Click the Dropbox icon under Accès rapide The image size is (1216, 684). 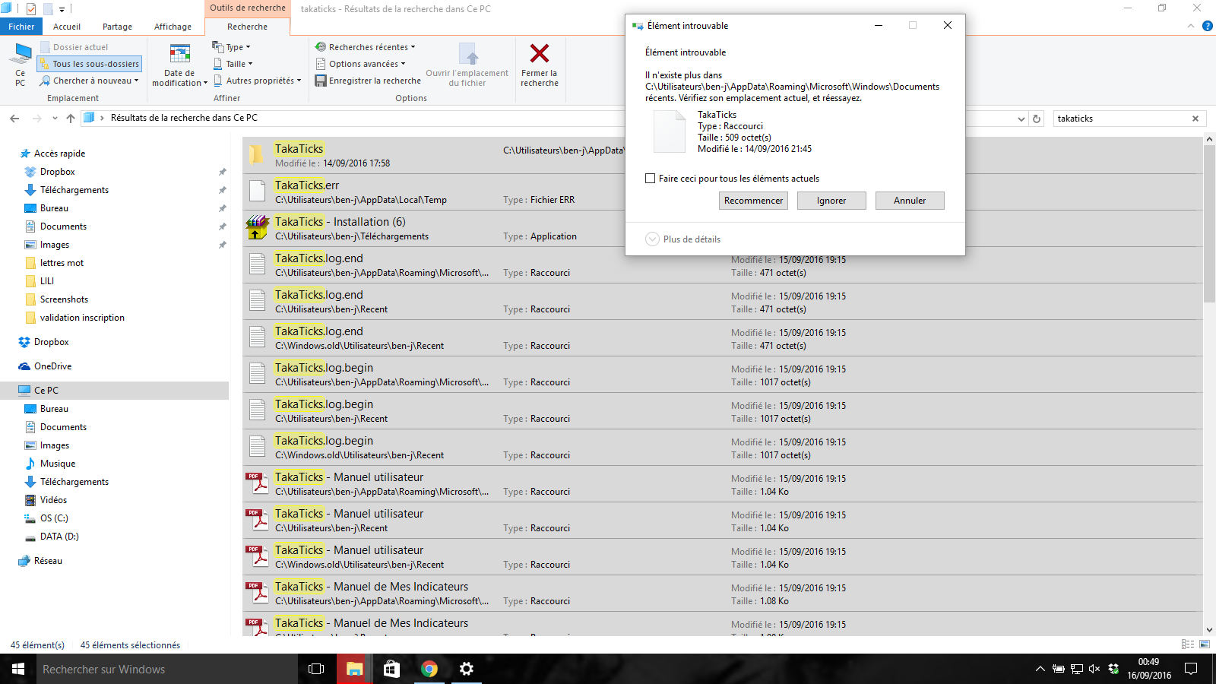tap(30, 172)
